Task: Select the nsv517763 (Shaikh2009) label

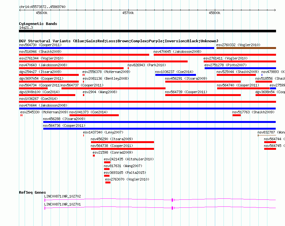Action: (x=253, y=112)
